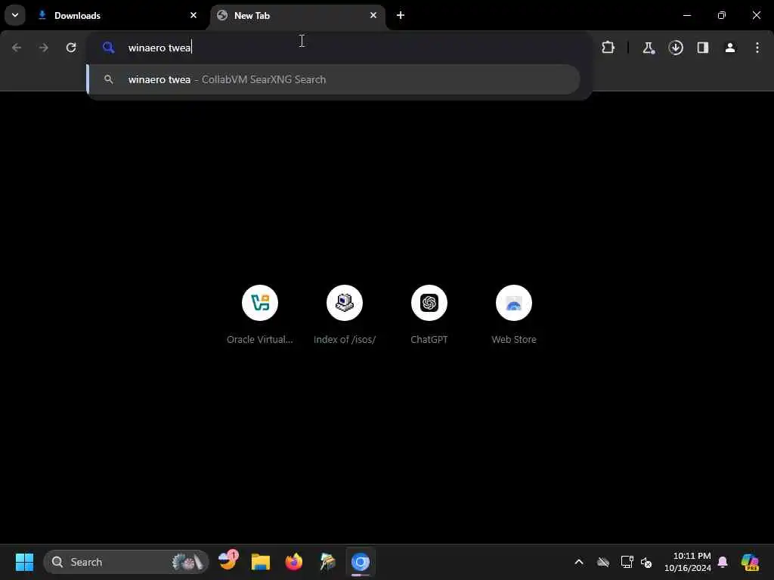
Task: Open the Oracle Virtual... shortcut
Action: 260,314
